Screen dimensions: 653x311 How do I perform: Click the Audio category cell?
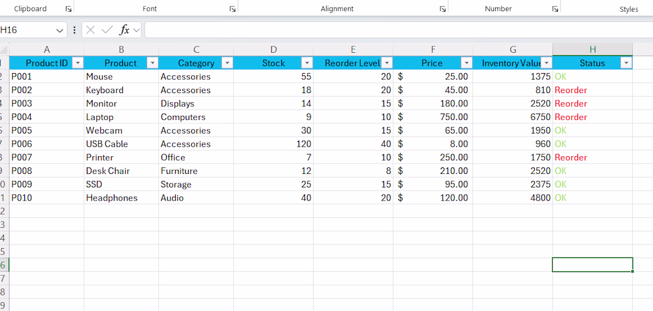(x=196, y=198)
